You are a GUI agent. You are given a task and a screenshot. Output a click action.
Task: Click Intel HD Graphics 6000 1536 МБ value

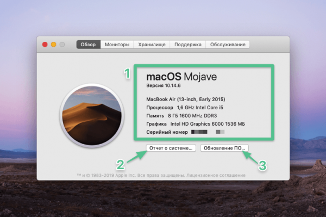pos(208,124)
